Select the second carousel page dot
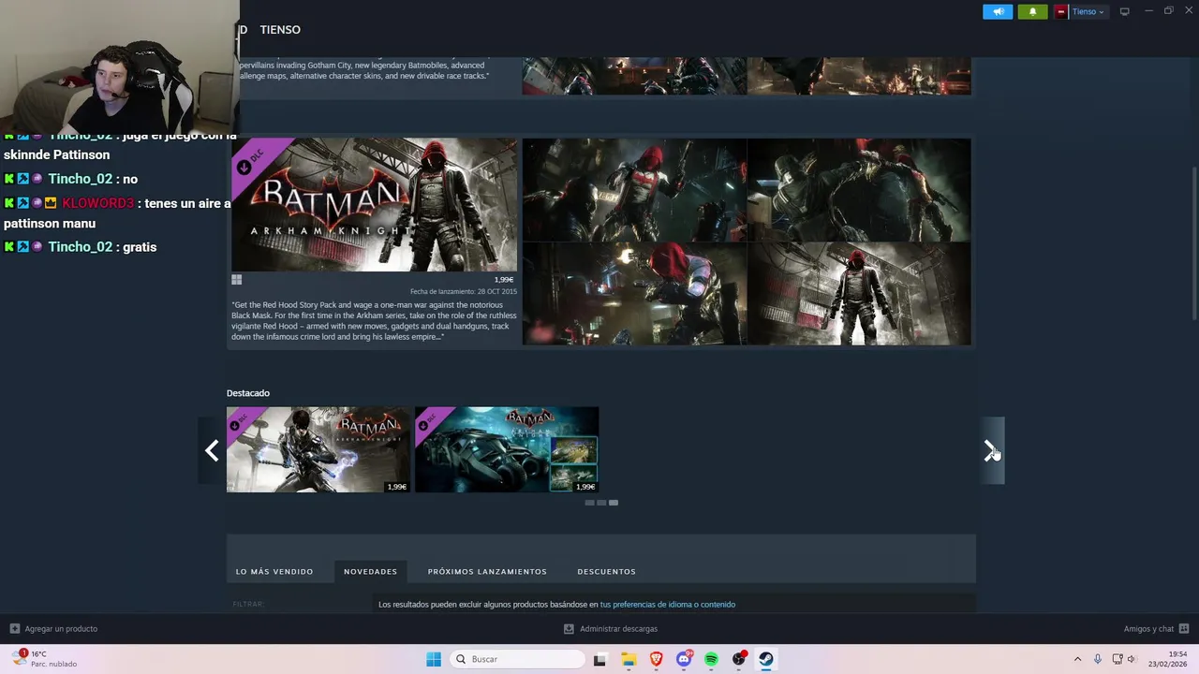The height and width of the screenshot is (674, 1199). (601, 503)
